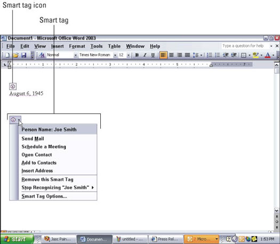
Task: Apply the yellow Highlight color
Action: (255, 55)
